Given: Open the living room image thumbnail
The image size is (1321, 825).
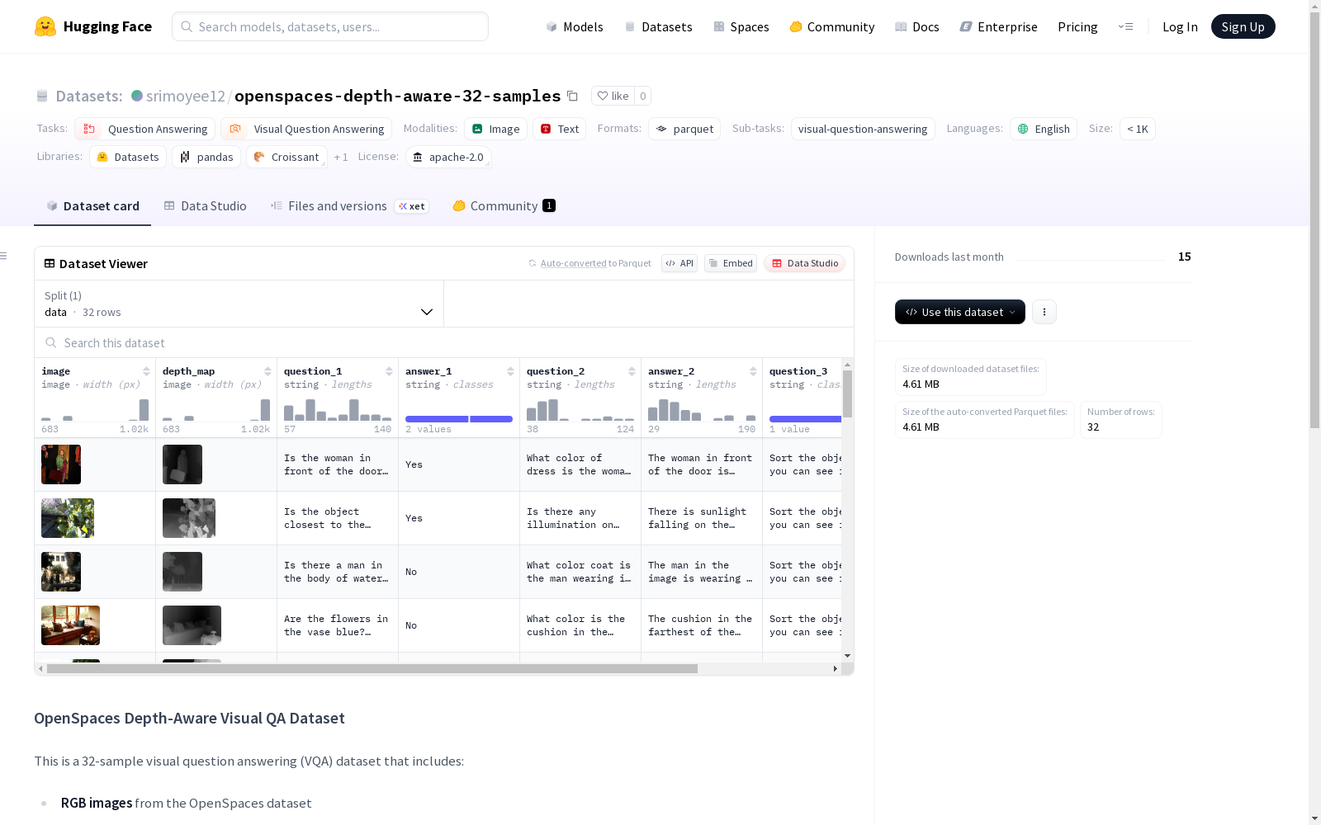Looking at the screenshot, I should 70,625.
